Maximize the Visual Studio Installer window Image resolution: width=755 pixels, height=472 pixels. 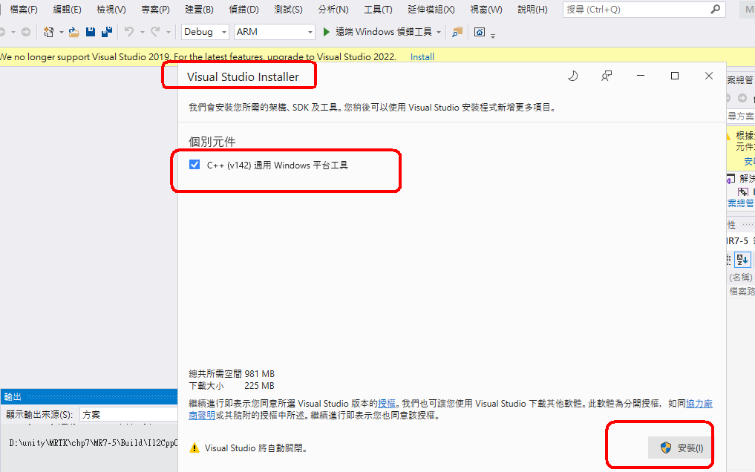point(675,76)
